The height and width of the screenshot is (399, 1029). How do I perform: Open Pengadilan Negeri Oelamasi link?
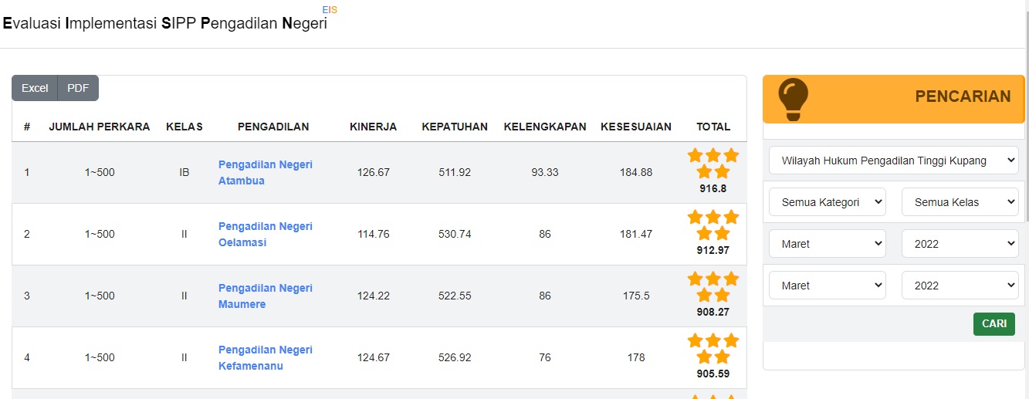pos(266,235)
